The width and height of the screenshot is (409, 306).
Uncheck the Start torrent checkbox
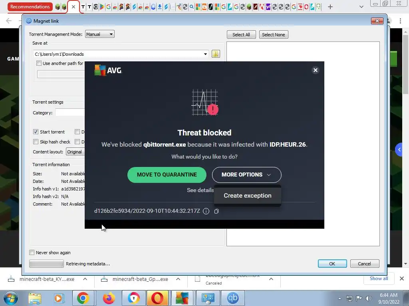coord(36,131)
